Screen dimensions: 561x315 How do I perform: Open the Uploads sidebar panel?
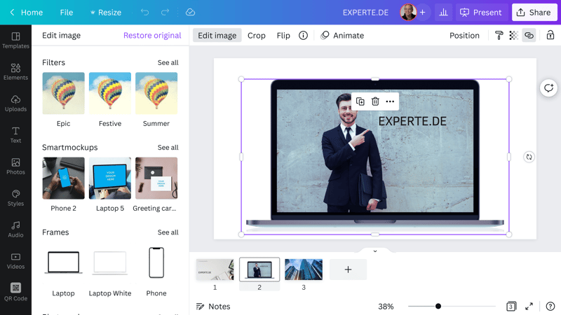(15, 103)
